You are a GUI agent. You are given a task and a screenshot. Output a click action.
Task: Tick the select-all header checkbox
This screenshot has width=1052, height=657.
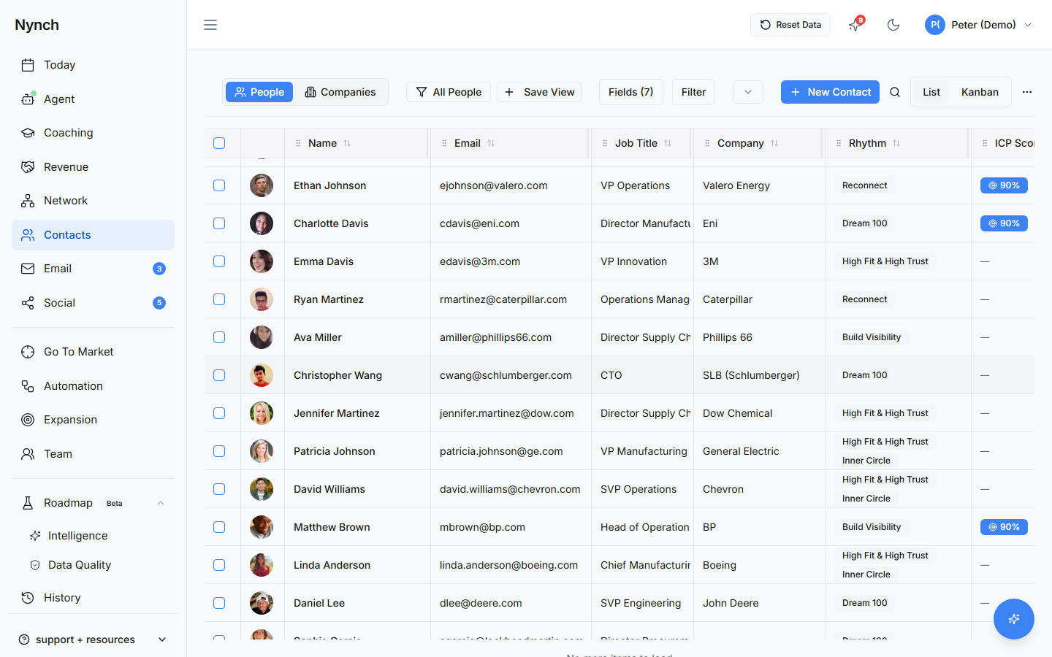pyautogui.click(x=219, y=143)
